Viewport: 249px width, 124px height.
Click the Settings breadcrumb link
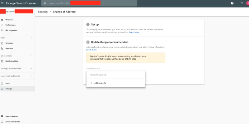[x=43, y=12]
